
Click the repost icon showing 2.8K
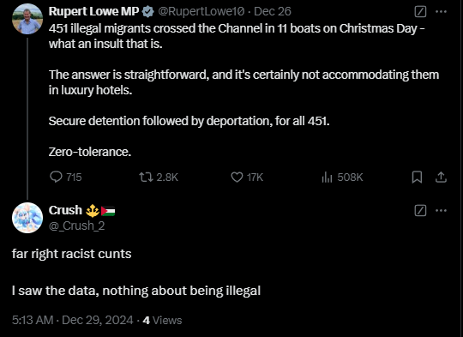pos(146,178)
